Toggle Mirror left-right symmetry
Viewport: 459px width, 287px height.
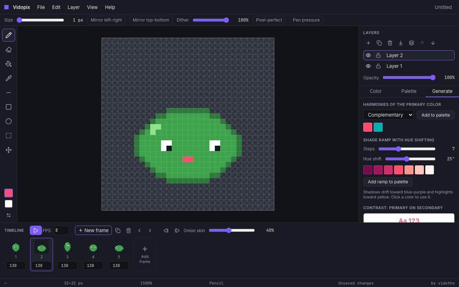click(106, 20)
